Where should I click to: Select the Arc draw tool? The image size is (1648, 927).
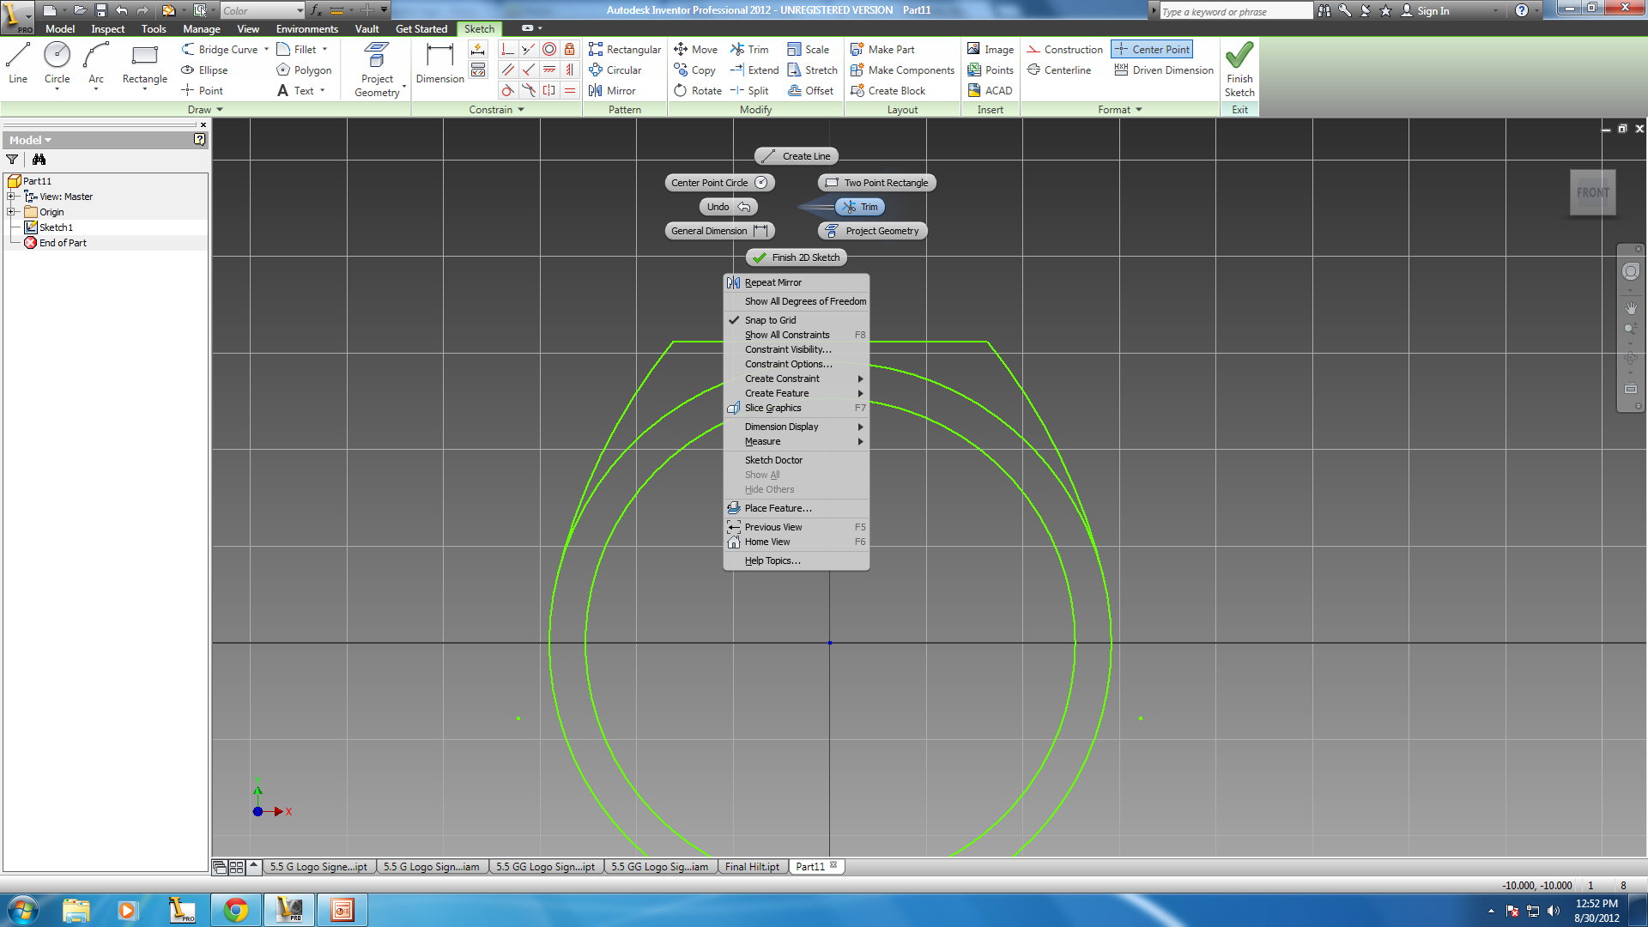(96, 63)
